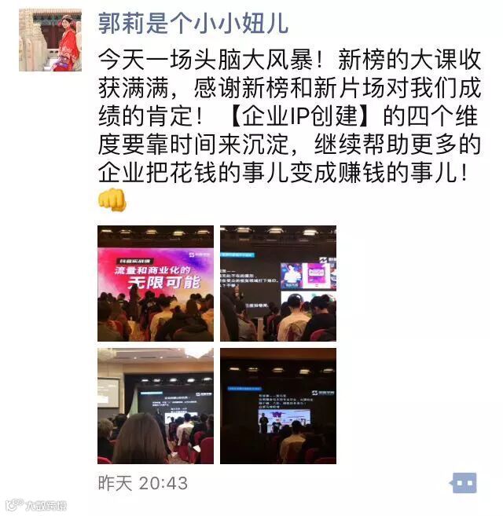Open the poster's avatar photo in red dress
Screen dimensions: 503x516
pyautogui.click(x=50, y=40)
